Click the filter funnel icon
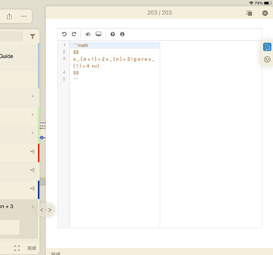 [33, 36]
